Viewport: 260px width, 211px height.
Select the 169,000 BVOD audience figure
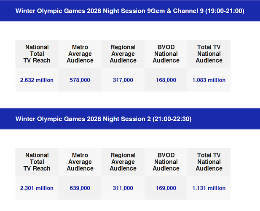pyautogui.click(x=166, y=188)
